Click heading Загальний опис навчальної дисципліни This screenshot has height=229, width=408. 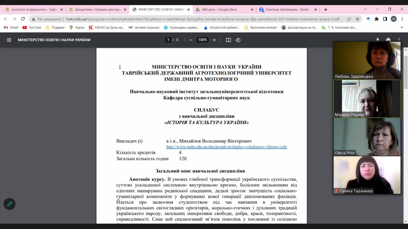tap(200, 171)
